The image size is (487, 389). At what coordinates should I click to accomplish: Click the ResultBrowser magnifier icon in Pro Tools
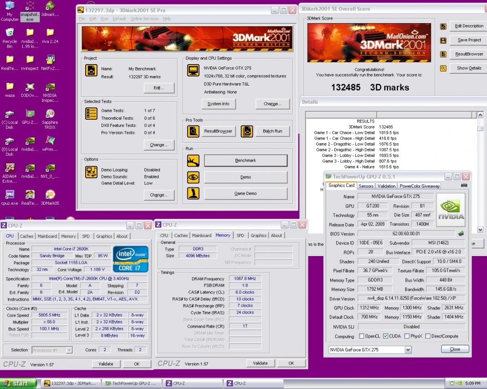[194, 131]
